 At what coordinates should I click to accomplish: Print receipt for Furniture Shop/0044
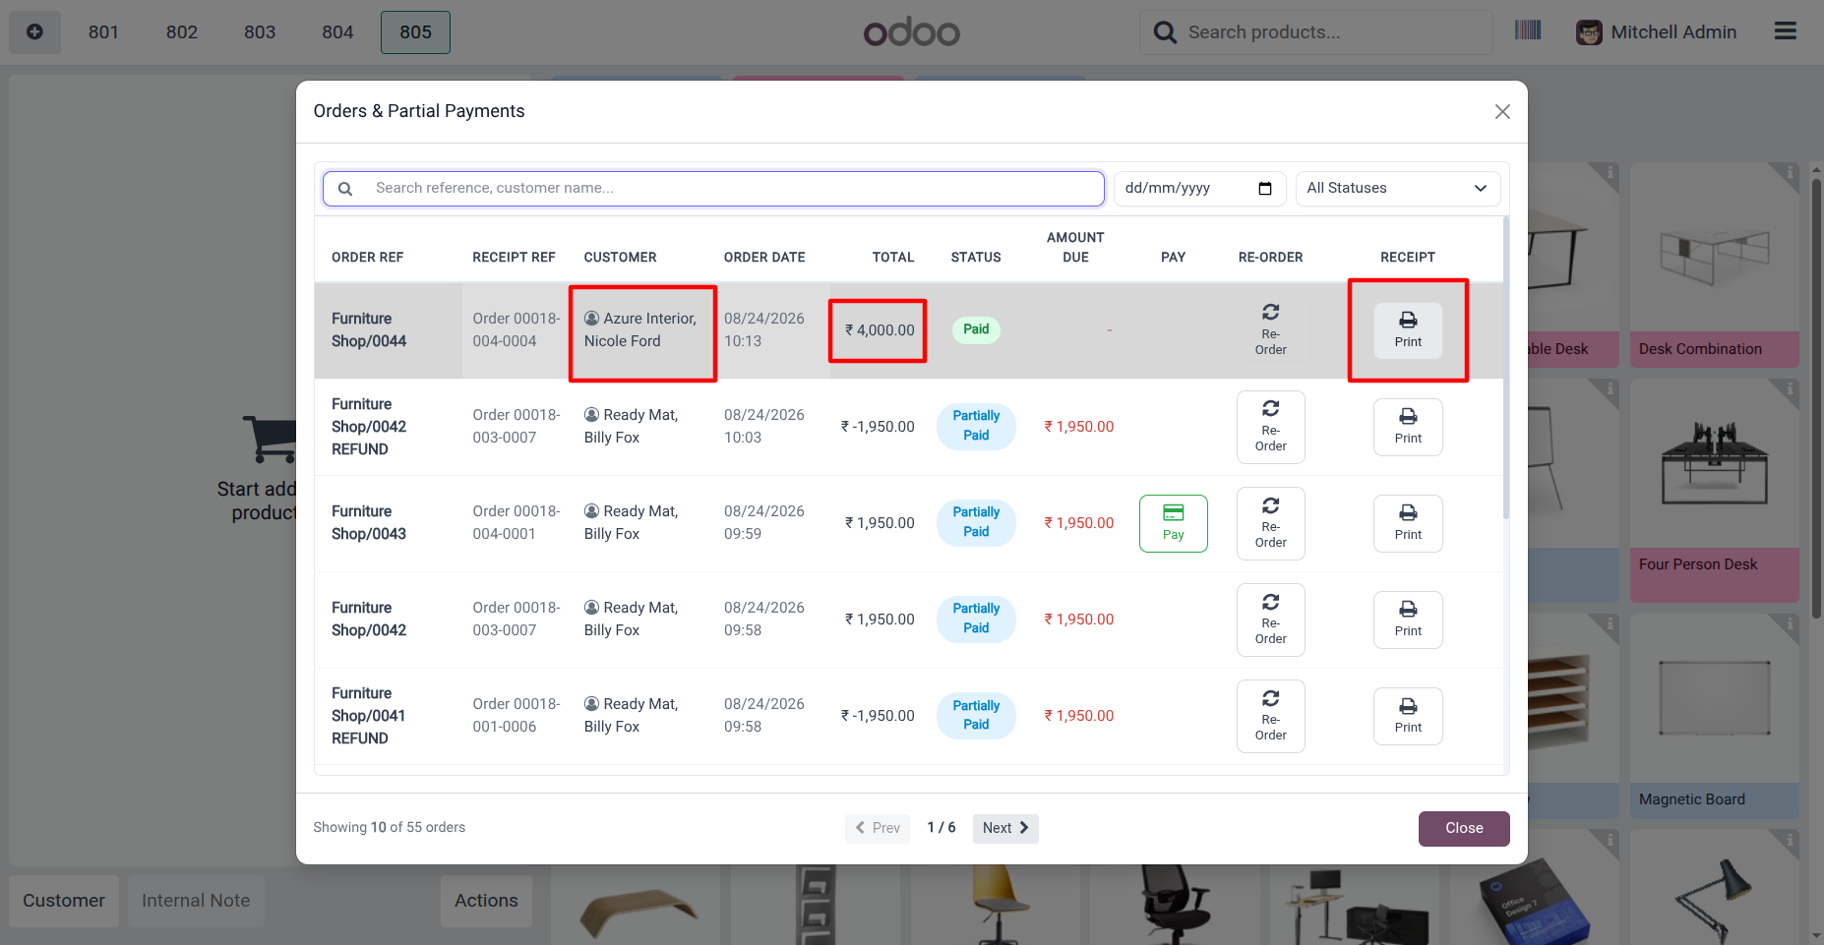pos(1408,330)
